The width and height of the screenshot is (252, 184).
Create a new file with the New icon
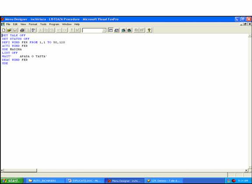point(4,30)
